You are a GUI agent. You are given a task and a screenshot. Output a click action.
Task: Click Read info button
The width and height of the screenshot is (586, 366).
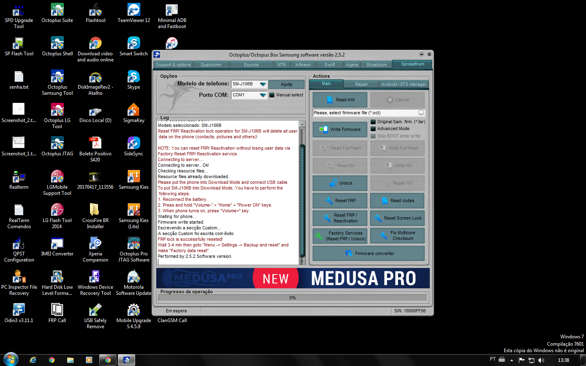click(340, 100)
